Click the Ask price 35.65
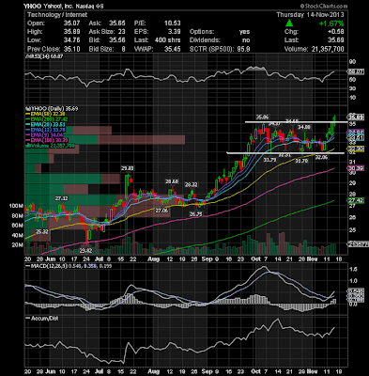The height and width of the screenshot is (376, 369). 117,23
